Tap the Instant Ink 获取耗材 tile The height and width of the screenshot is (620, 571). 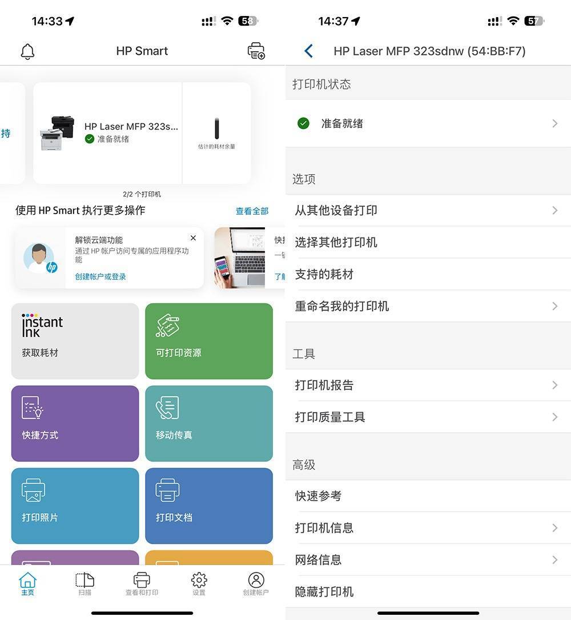pyautogui.click(x=75, y=341)
